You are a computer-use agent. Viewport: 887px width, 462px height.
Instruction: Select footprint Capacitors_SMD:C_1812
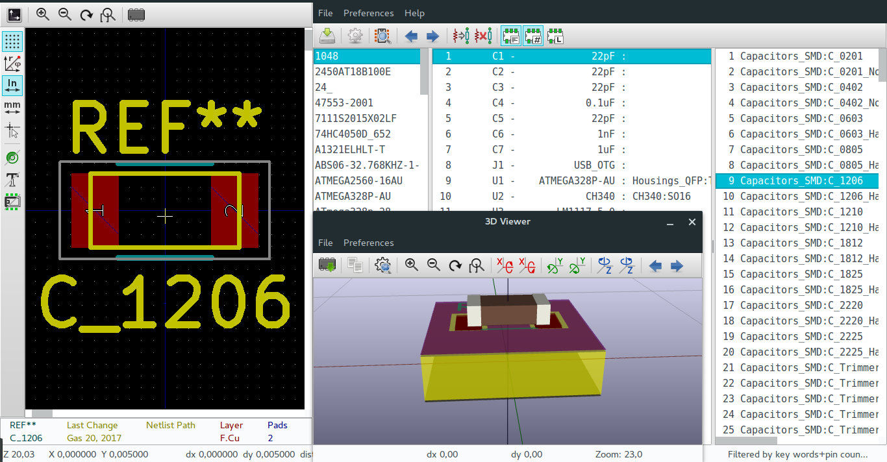pyautogui.click(x=797, y=243)
